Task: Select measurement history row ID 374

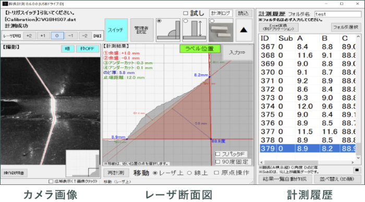Action: (x=308, y=106)
